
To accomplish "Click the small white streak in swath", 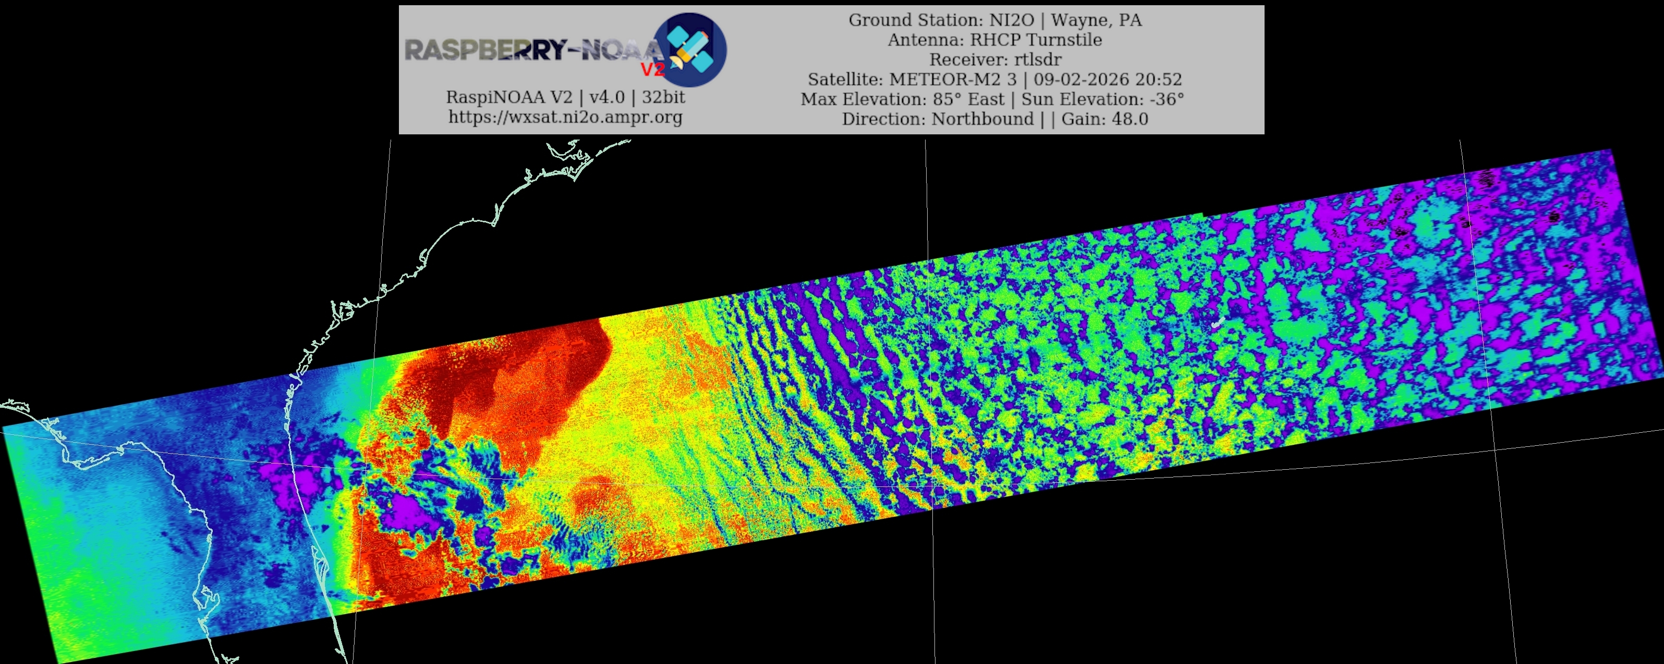I will (1218, 322).
